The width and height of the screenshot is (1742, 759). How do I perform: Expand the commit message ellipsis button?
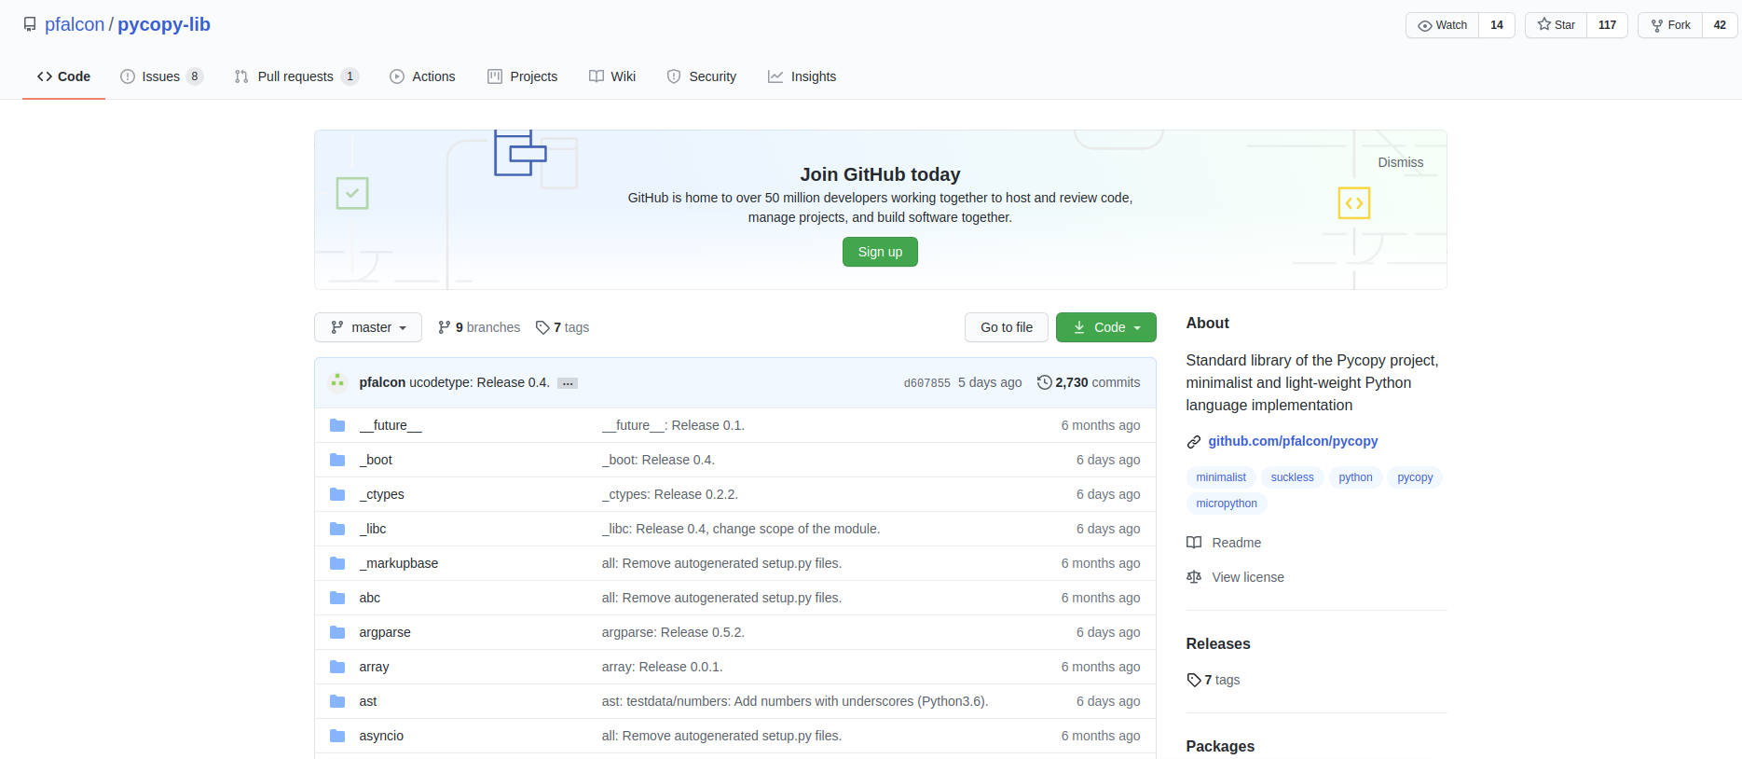(568, 383)
